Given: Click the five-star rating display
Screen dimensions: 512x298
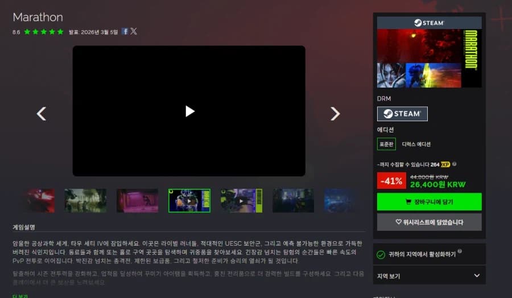Looking at the screenshot, I should tap(44, 32).
